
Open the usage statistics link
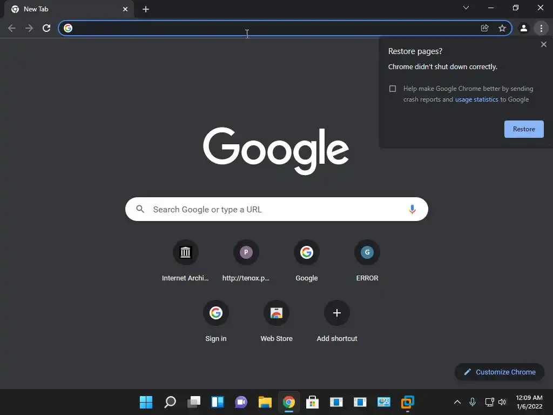(x=476, y=99)
